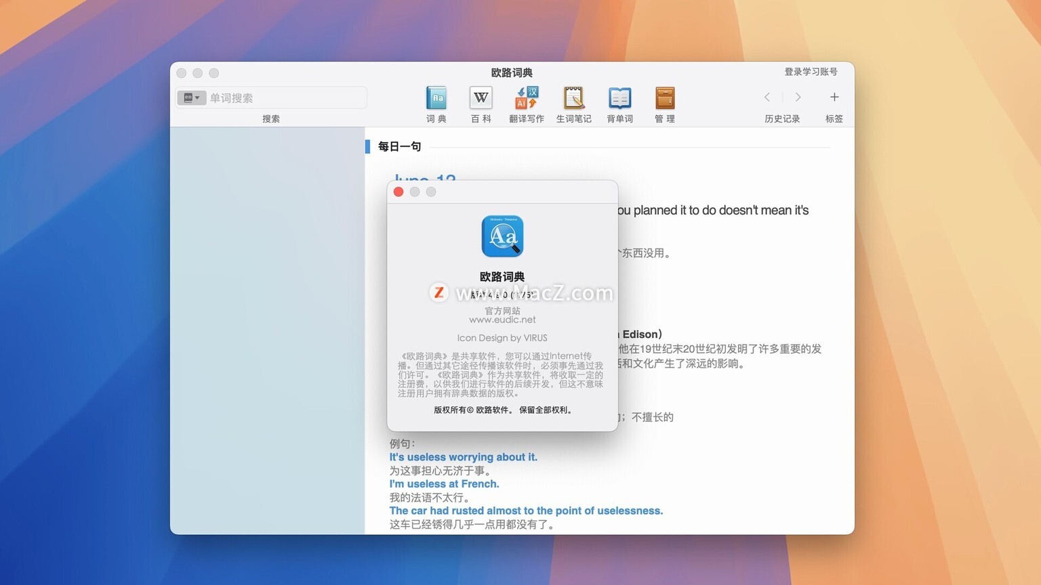1041x585 pixels.
Task: Click the 欧路词典 app icon in About dialog
Action: [x=502, y=236]
